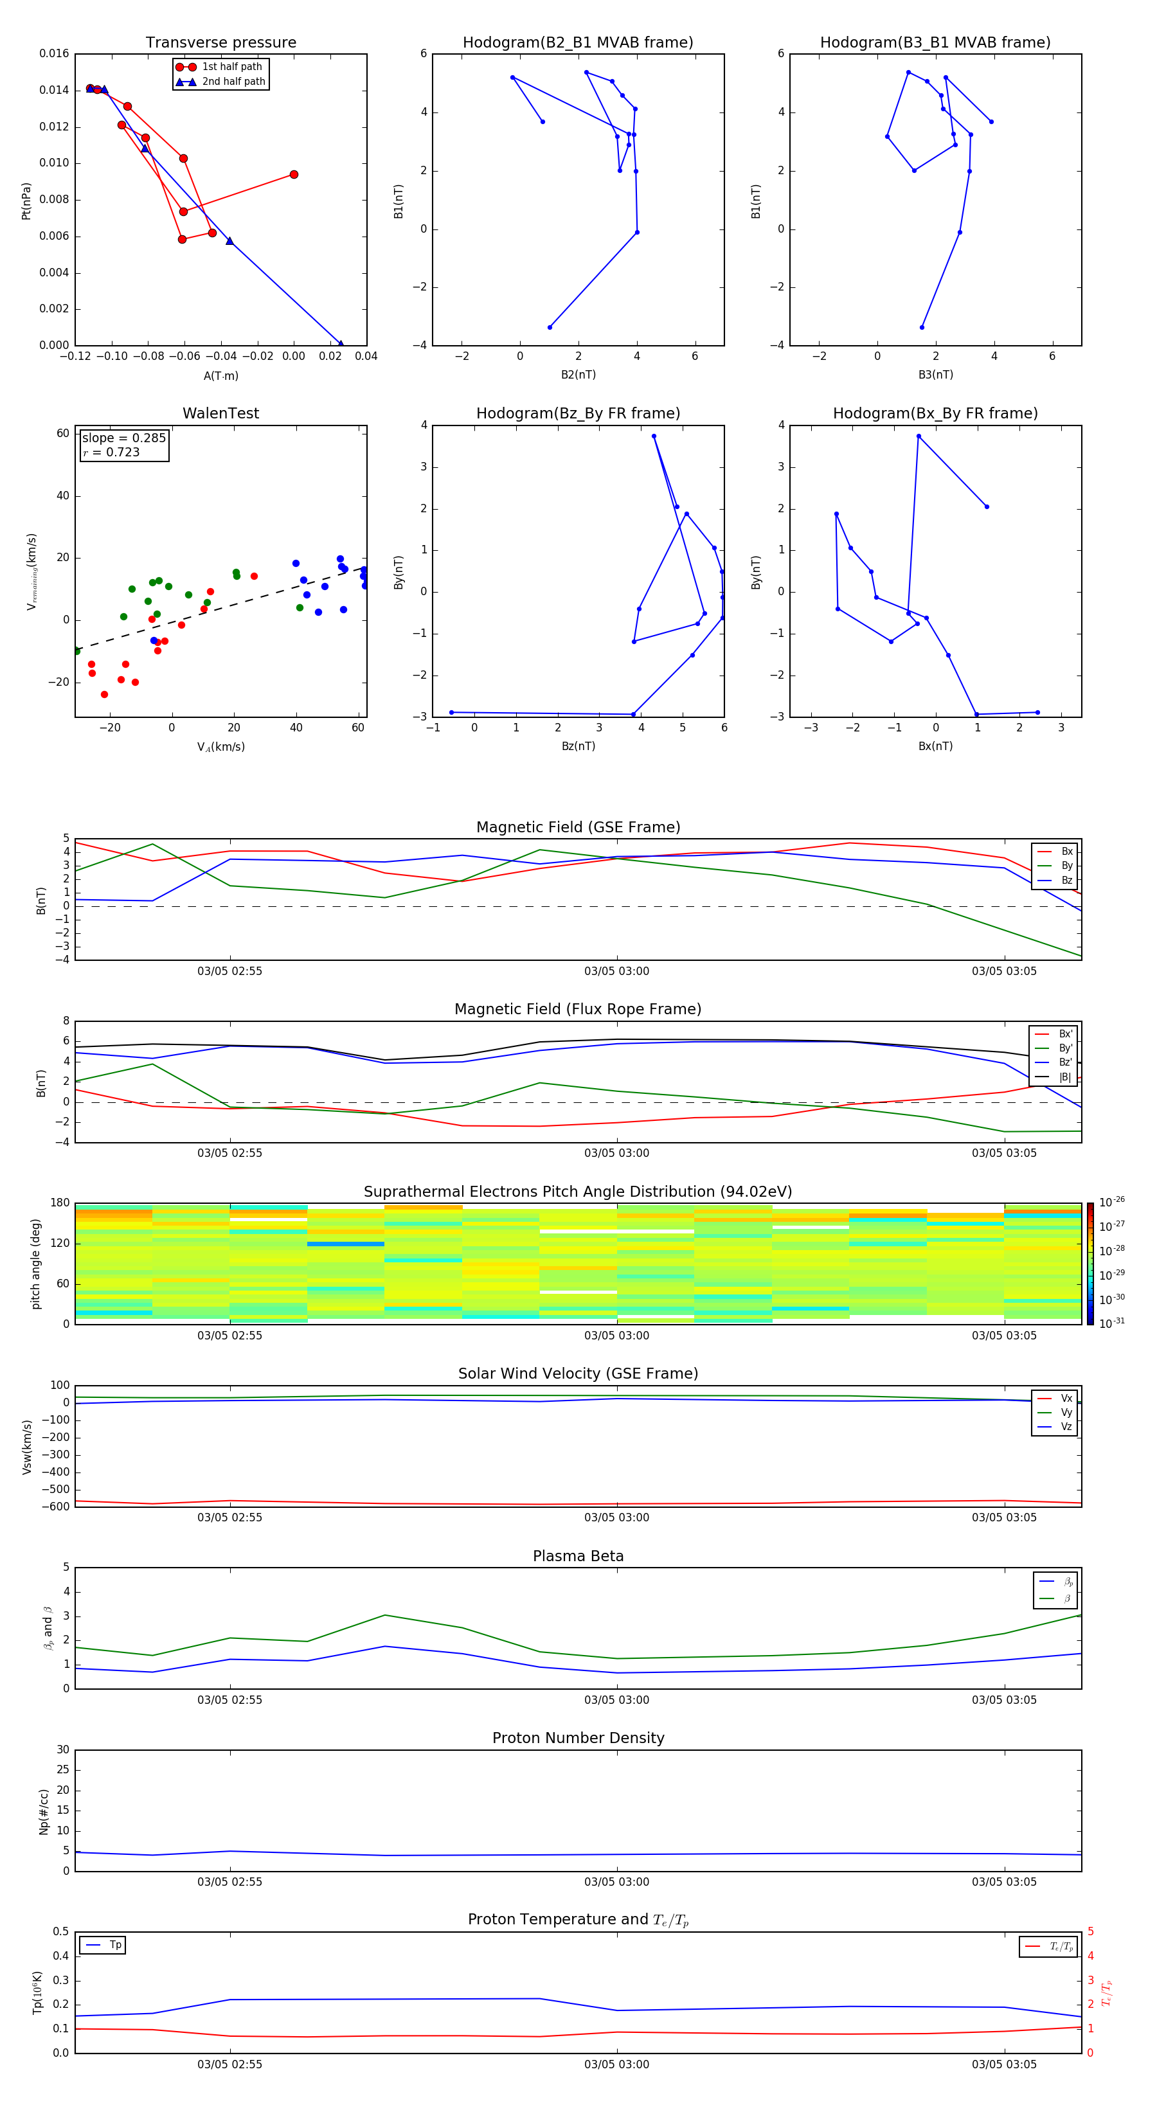
Task: Click the 'B3(nT)' x-axis label
Action: (935, 375)
